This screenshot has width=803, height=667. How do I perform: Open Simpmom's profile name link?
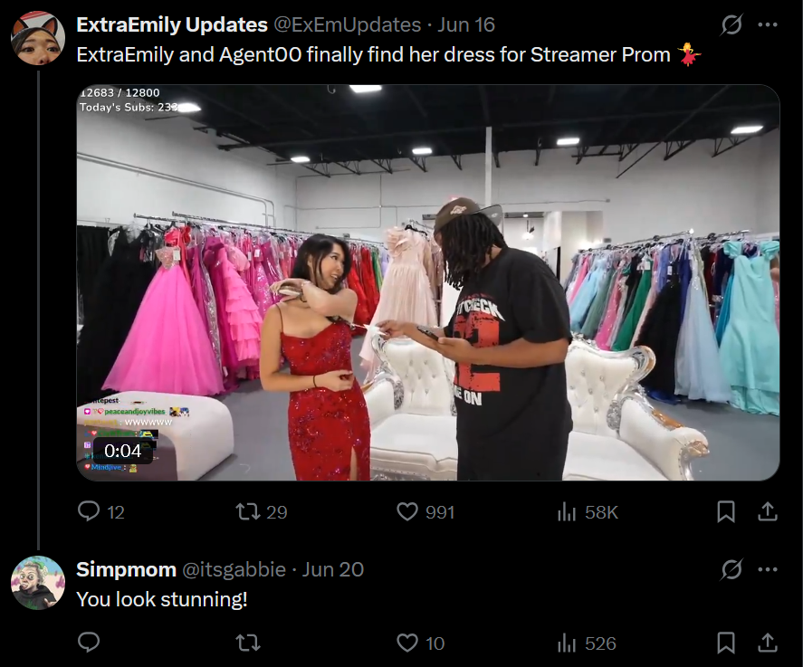[126, 569]
